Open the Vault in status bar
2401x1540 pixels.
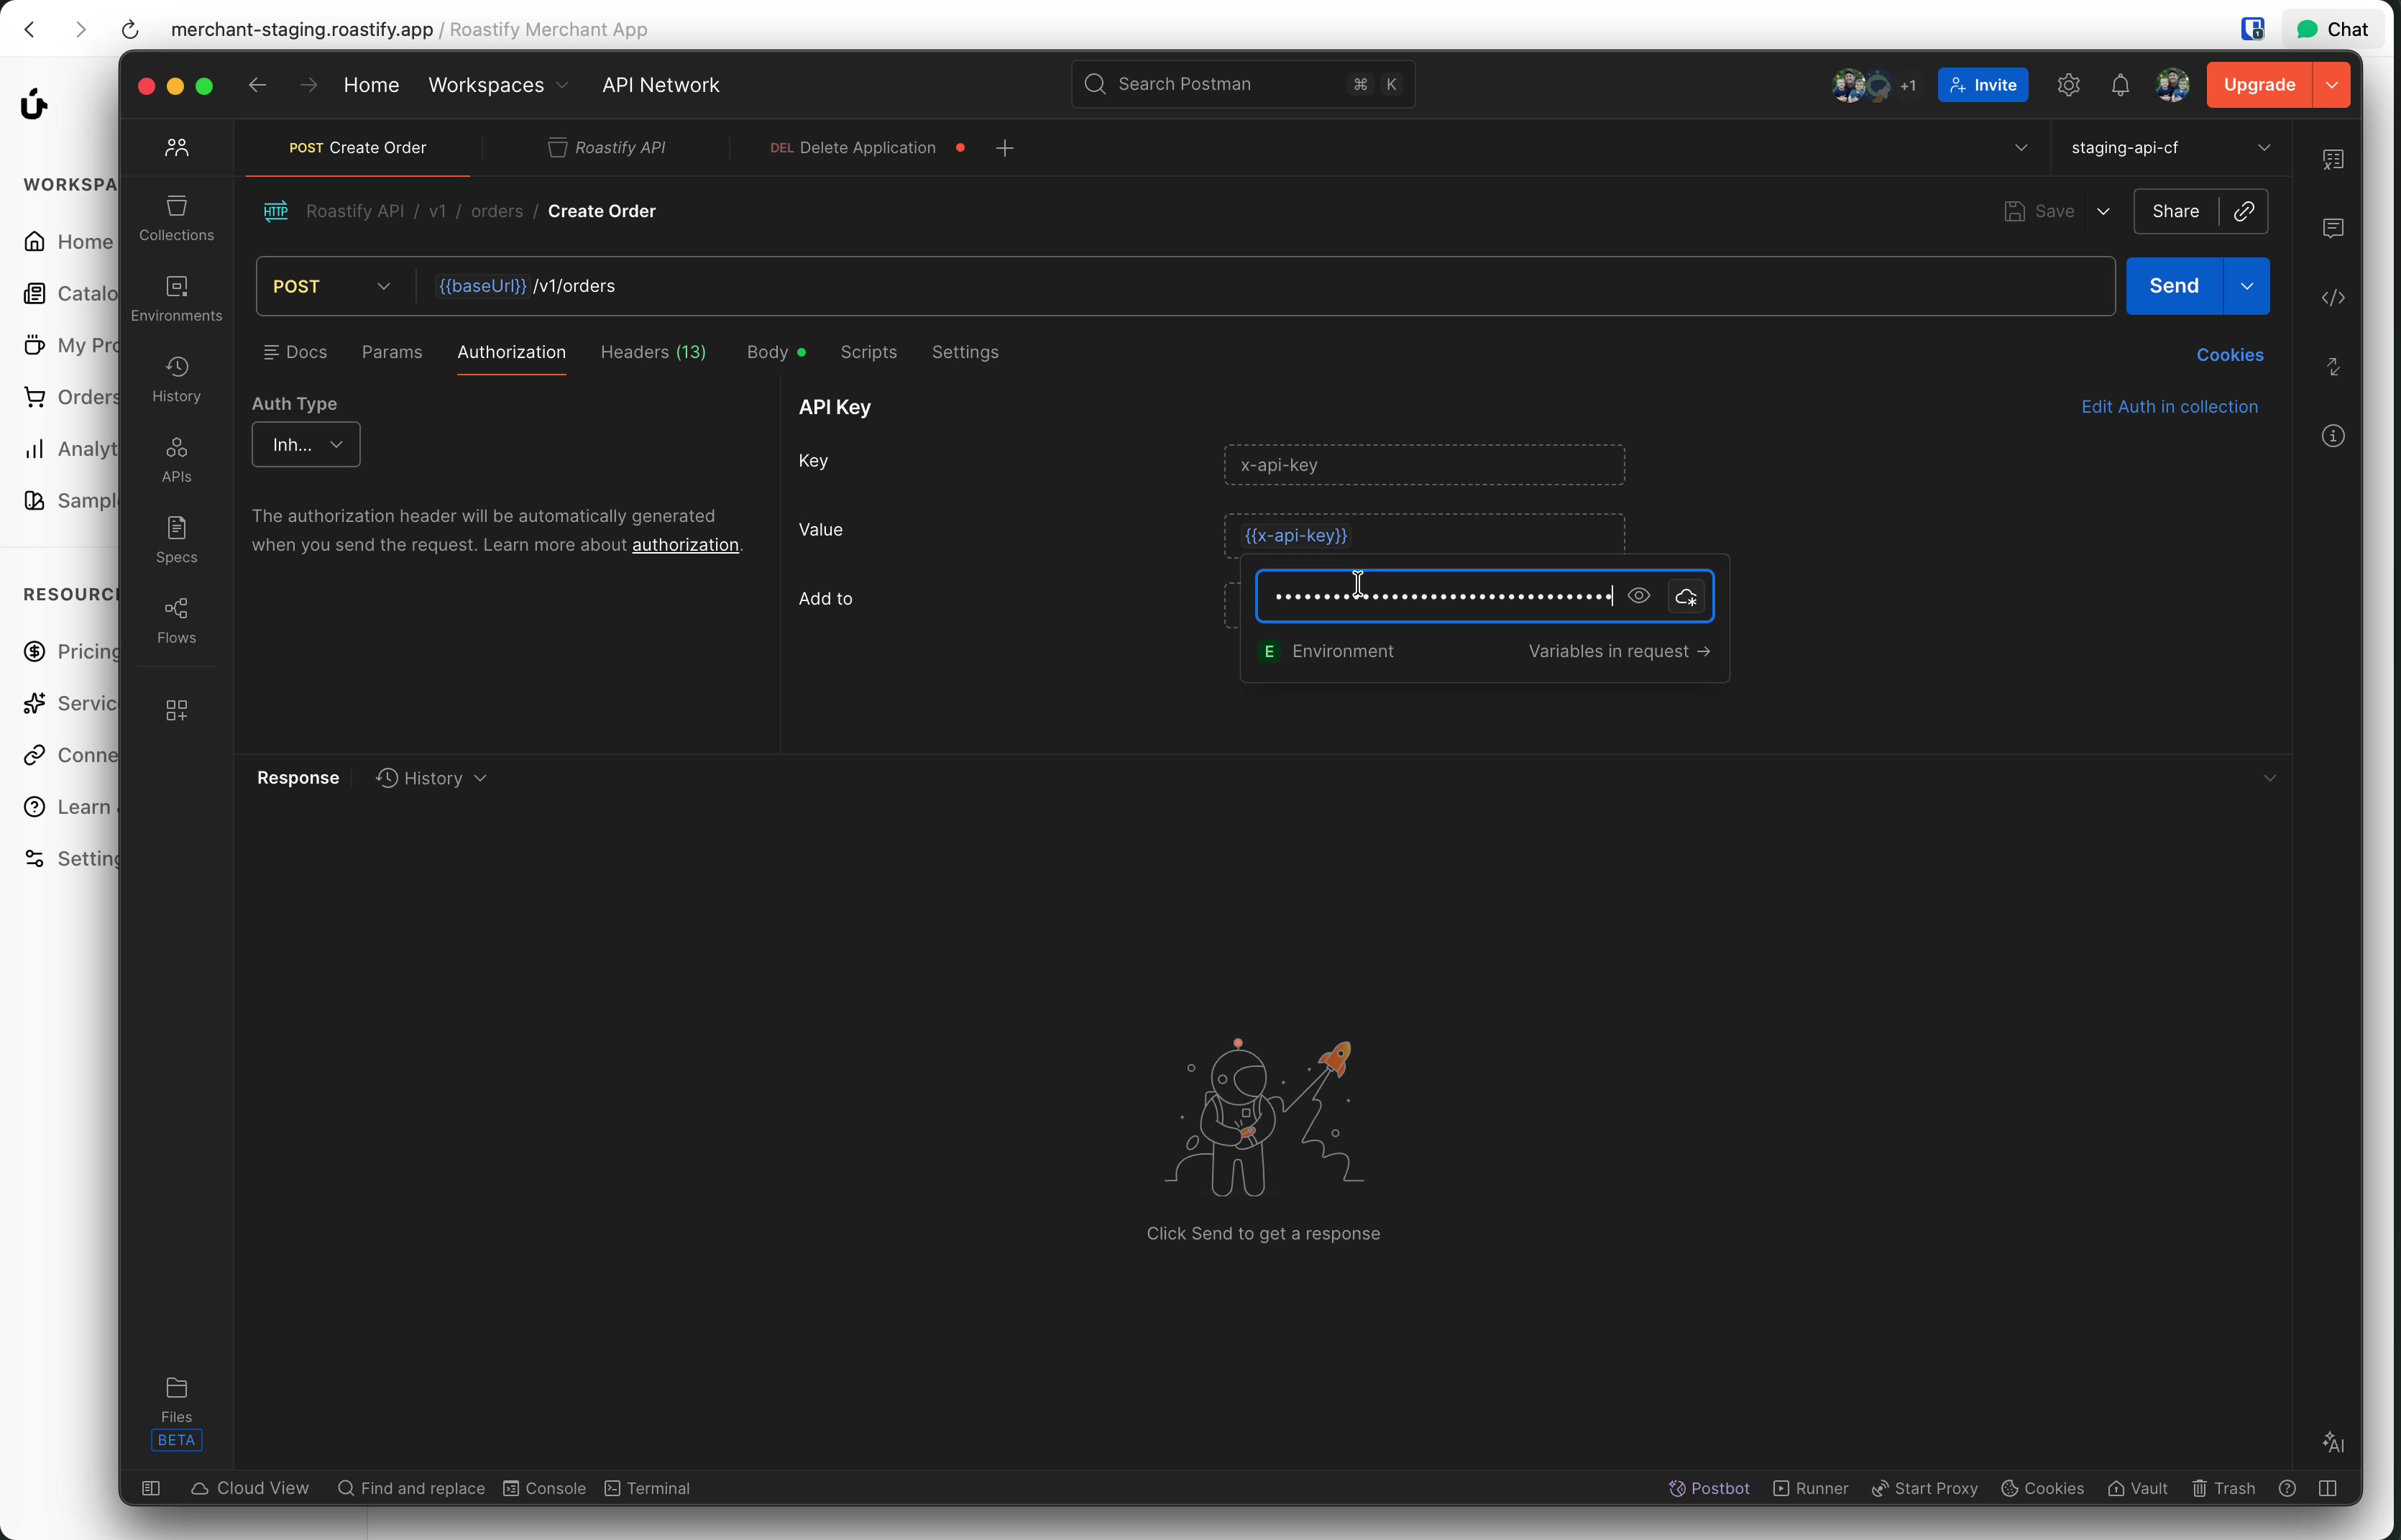coord(2137,1488)
